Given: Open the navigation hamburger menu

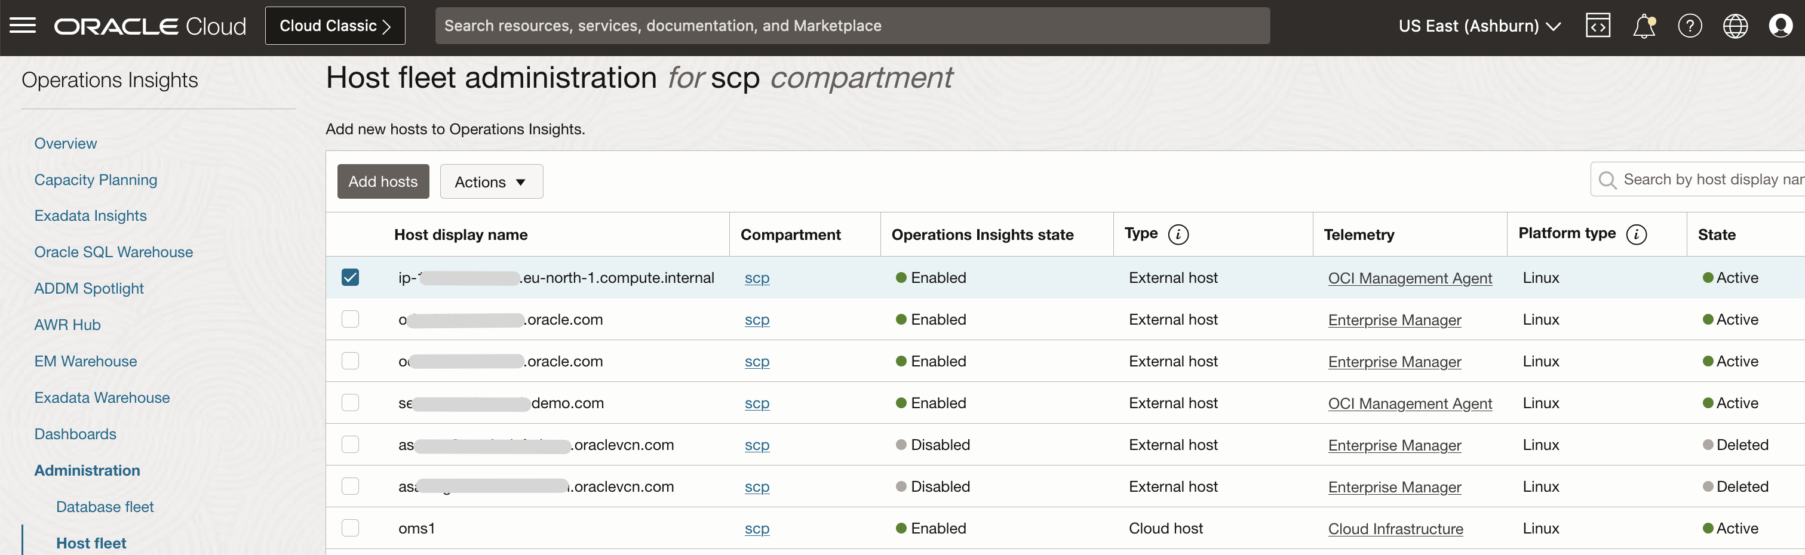Looking at the screenshot, I should [23, 25].
